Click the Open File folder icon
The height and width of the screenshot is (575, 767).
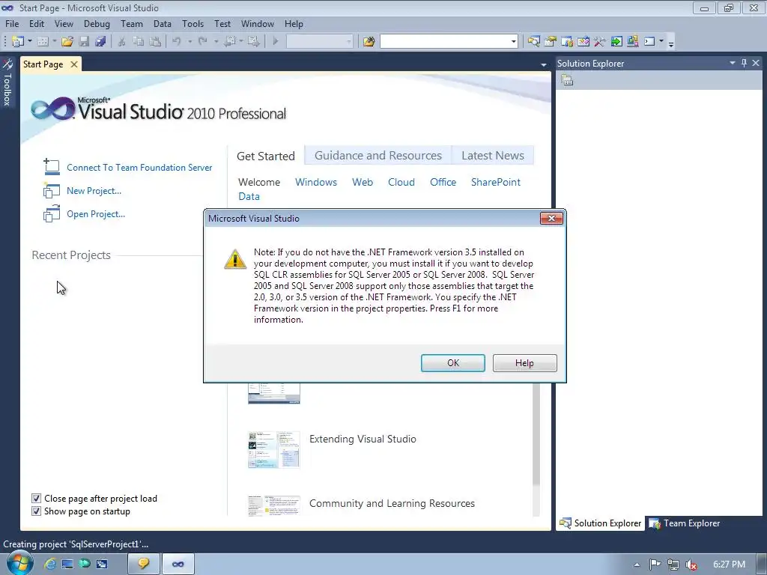(67, 42)
